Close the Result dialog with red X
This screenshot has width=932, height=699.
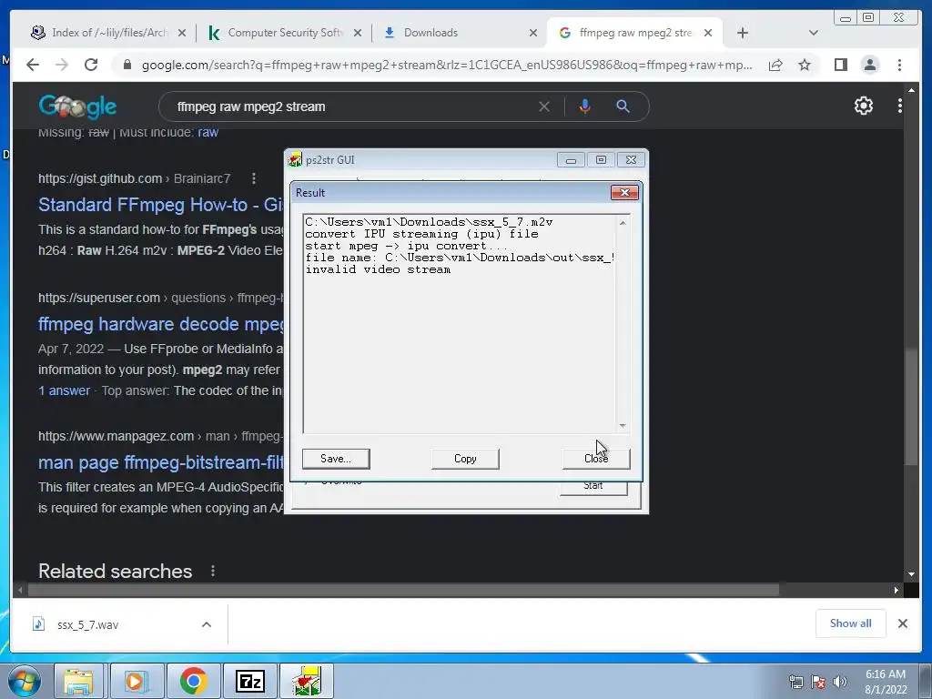point(624,192)
